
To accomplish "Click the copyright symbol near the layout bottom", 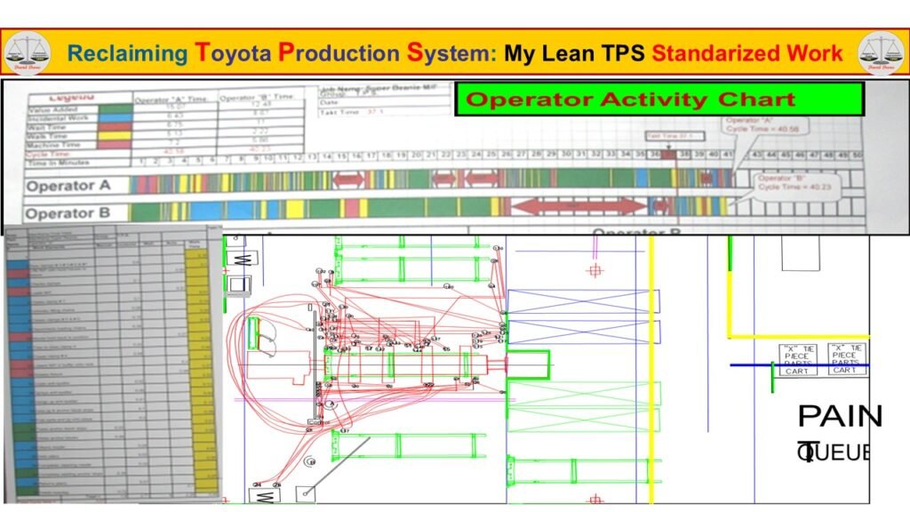I will click(312, 462).
